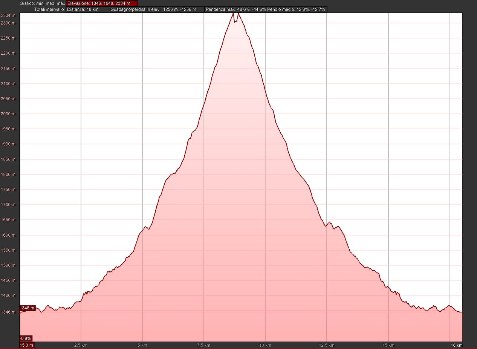
Task: Click the 18 km distance axis label
Action: [456, 345]
